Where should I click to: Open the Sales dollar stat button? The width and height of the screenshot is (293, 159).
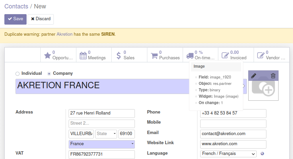(129, 55)
